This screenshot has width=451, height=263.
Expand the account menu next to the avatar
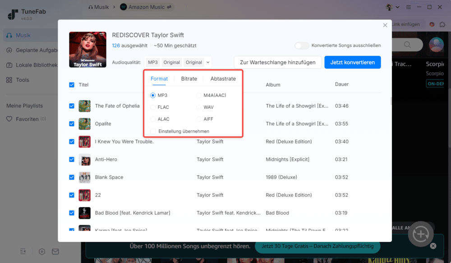pyautogui.click(x=398, y=7)
